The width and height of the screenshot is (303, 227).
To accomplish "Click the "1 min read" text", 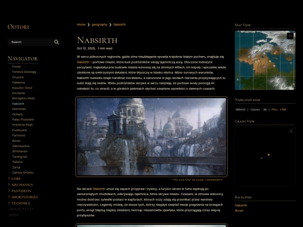I will coord(105,48).
